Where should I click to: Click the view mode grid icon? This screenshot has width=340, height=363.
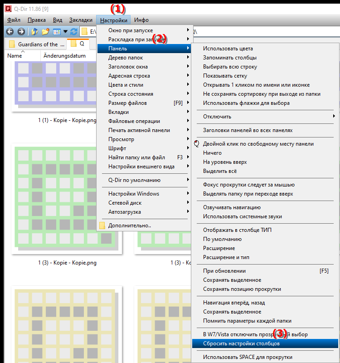pos(57,32)
